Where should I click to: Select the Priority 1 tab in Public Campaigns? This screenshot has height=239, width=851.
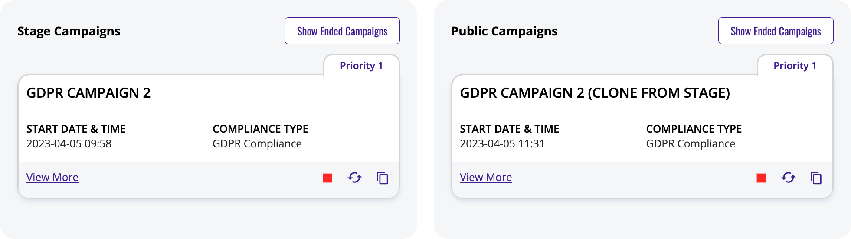click(795, 66)
